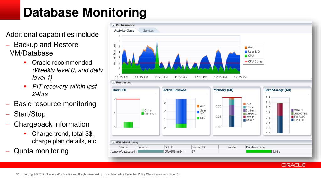Click the Start/Stop bullet text
Viewport: 321px width, 180px height.
[x=30, y=114]
